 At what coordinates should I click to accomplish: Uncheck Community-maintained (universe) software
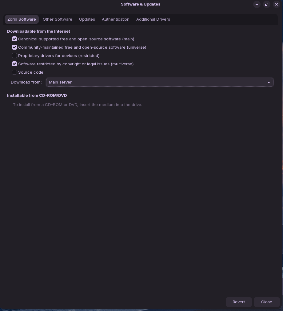14,47
